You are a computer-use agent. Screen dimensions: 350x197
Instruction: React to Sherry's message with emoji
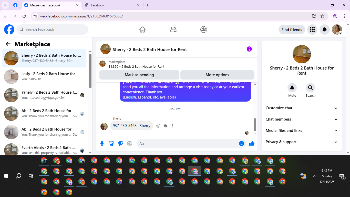pos(158,126)
